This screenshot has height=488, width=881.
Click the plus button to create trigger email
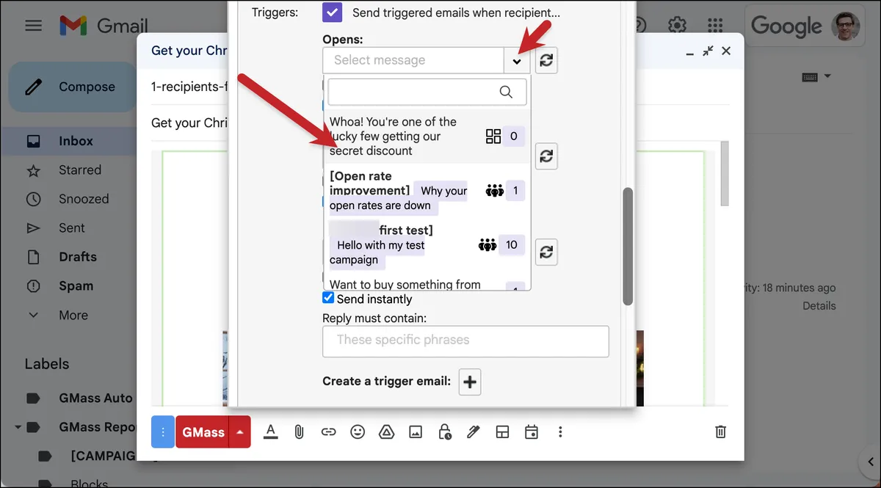pyautogui.click(x=470, y=382)
